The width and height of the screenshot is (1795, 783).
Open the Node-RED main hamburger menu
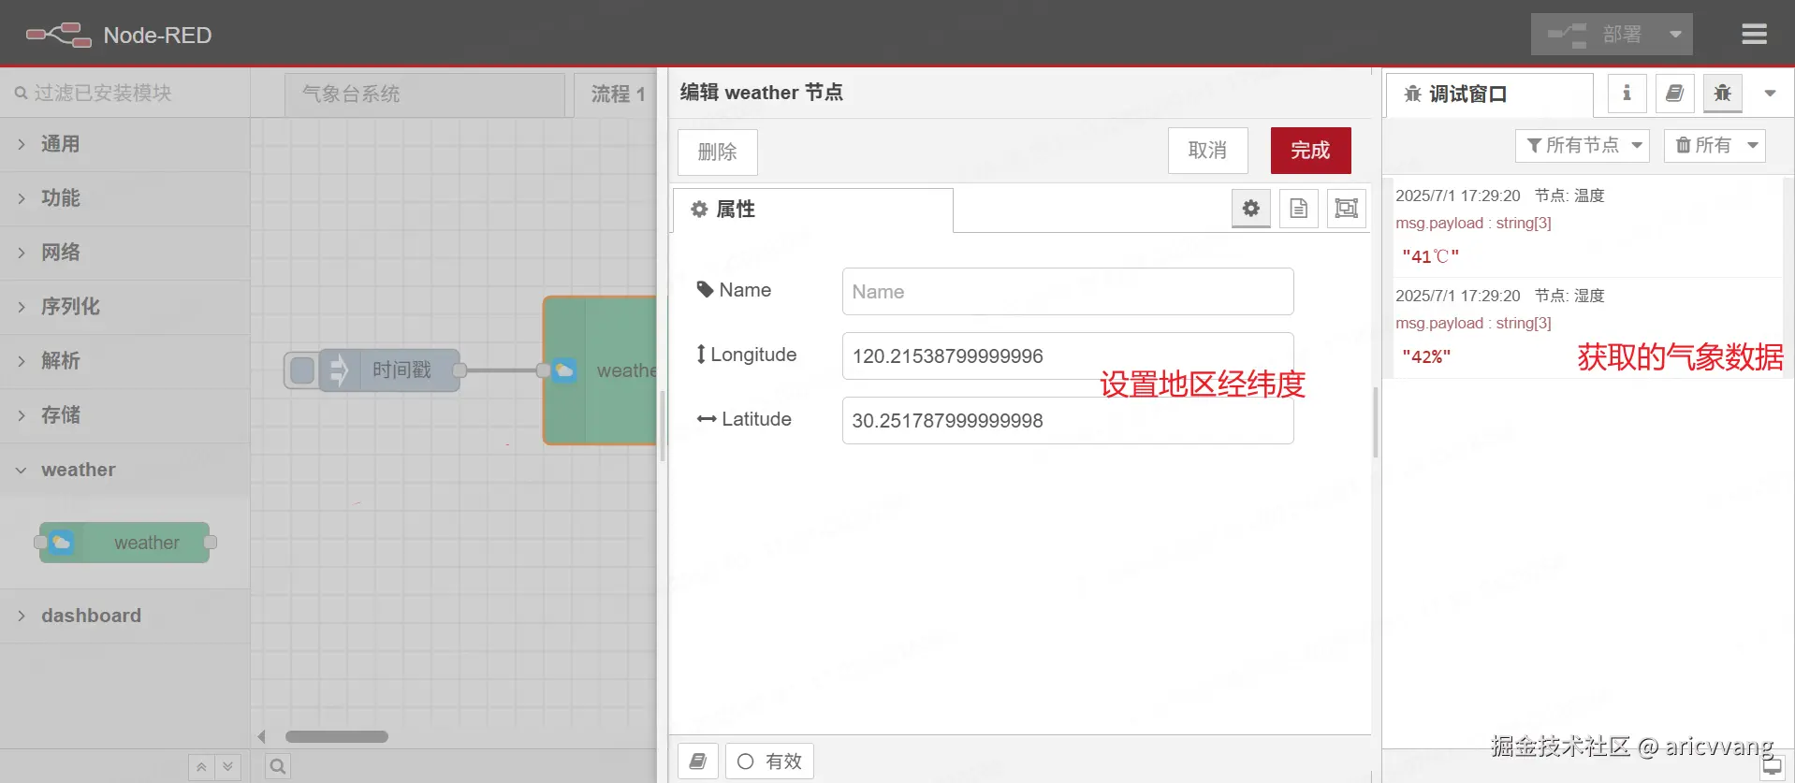[x=1754, y=35]
